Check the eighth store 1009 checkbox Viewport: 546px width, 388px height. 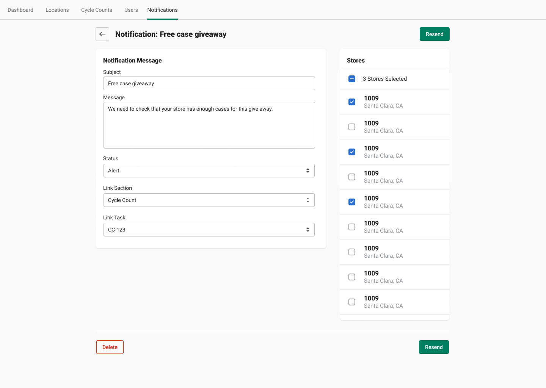[352, 277]
